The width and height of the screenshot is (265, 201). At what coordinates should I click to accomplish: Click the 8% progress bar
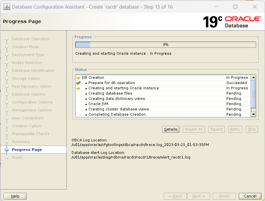[166, 44]
